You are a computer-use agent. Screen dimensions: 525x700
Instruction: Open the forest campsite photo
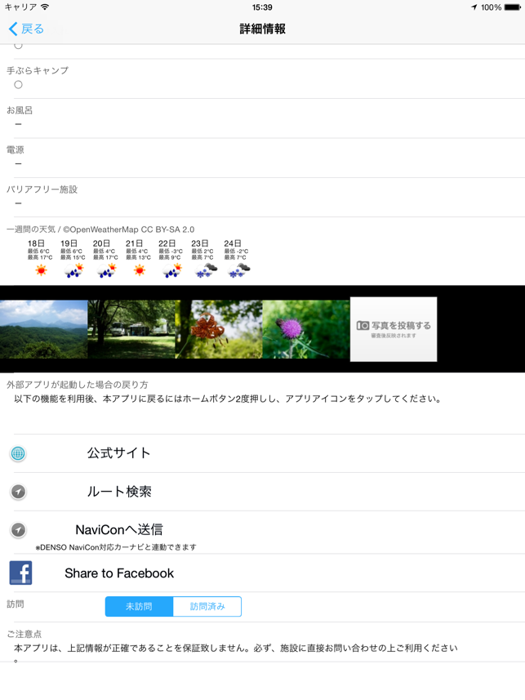[x=131, y=329]
